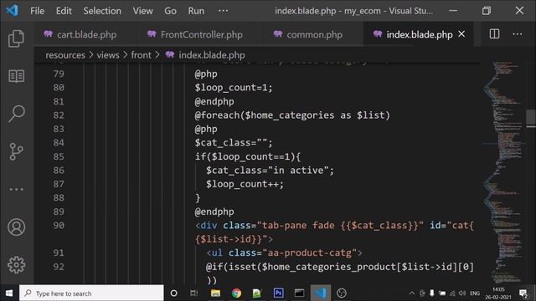The image size is (536, 301).
Task: Open the Source Control view
Action: tap(16, 151)
